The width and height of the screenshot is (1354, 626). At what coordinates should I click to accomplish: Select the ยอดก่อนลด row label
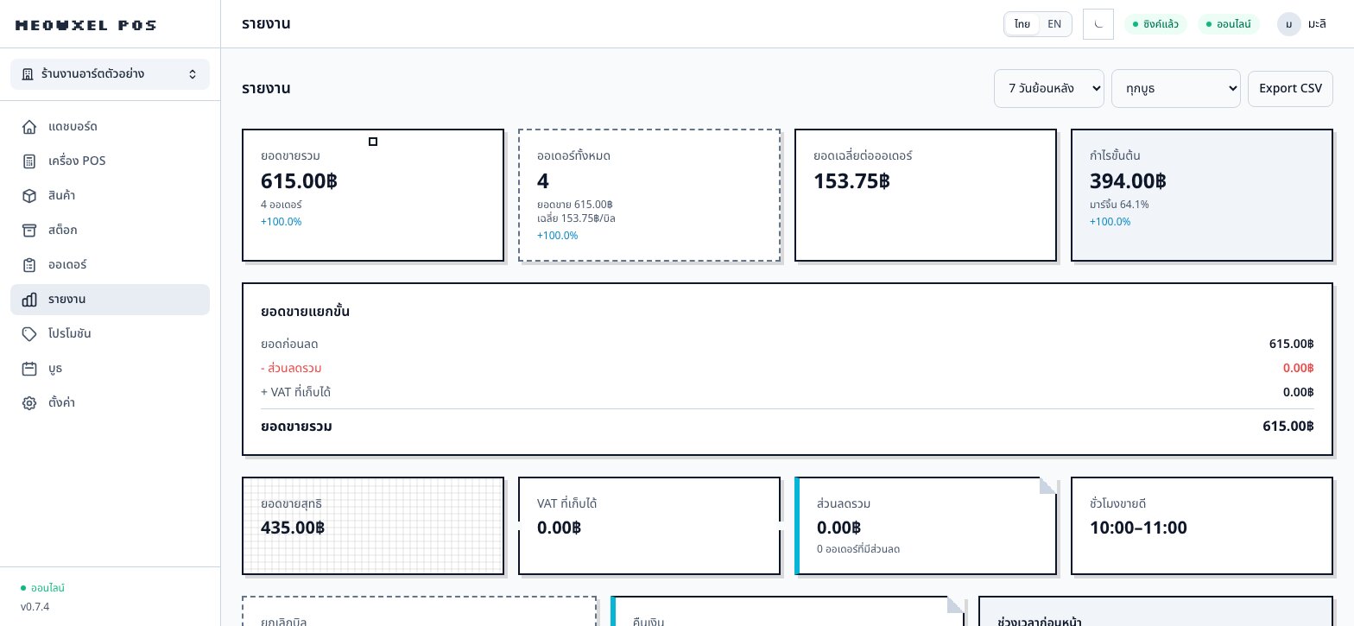click(x=289, y=344)
